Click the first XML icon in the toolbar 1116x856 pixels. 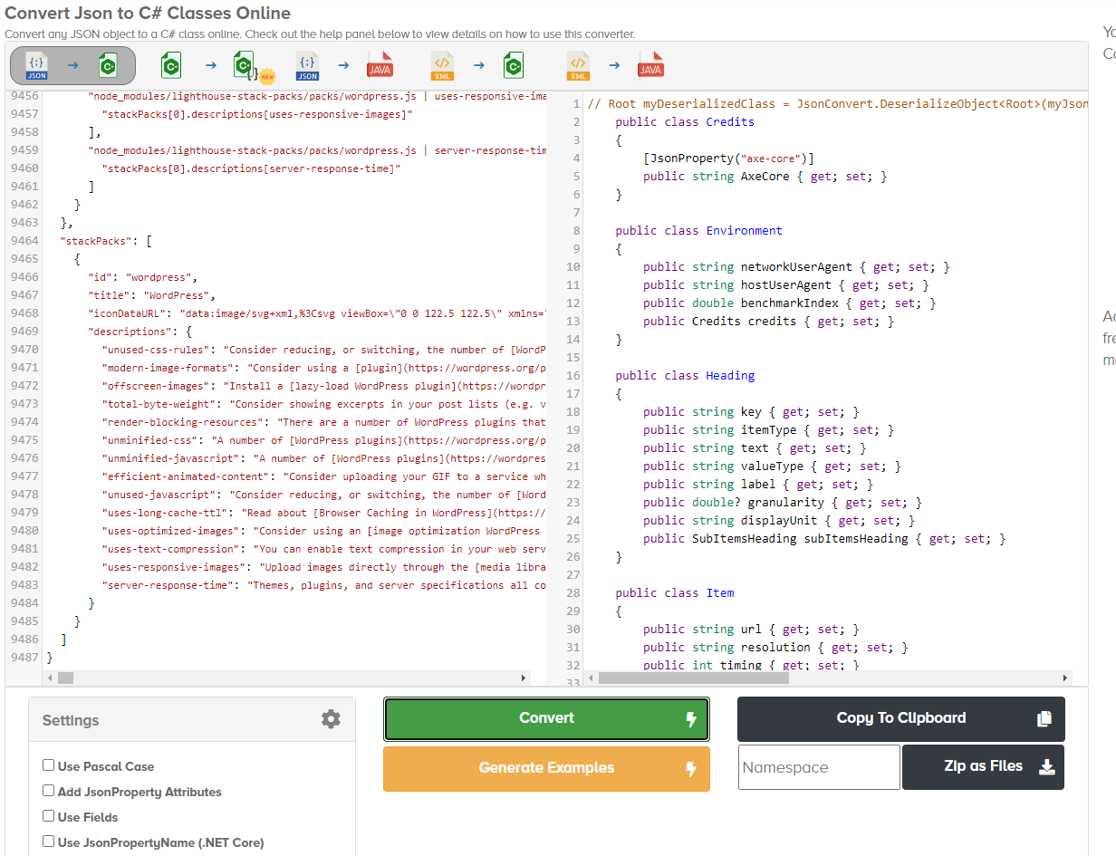pyautogui.click(x=442, y=64)
